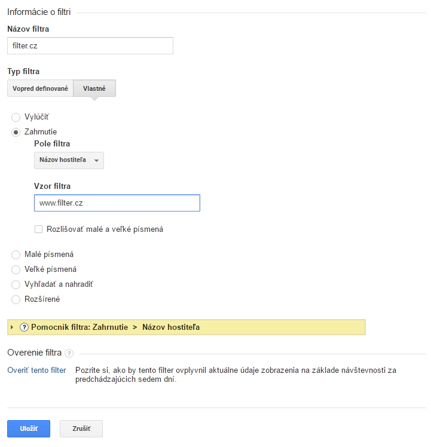Select Vyhľadať a nahradiť filter type

tap(16, 284)
